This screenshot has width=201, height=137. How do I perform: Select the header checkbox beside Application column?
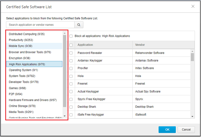[71, 45]
